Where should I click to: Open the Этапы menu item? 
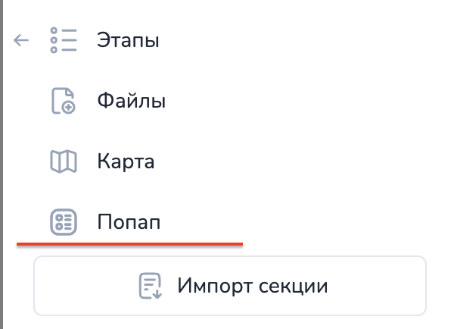[x=128, y=40]
